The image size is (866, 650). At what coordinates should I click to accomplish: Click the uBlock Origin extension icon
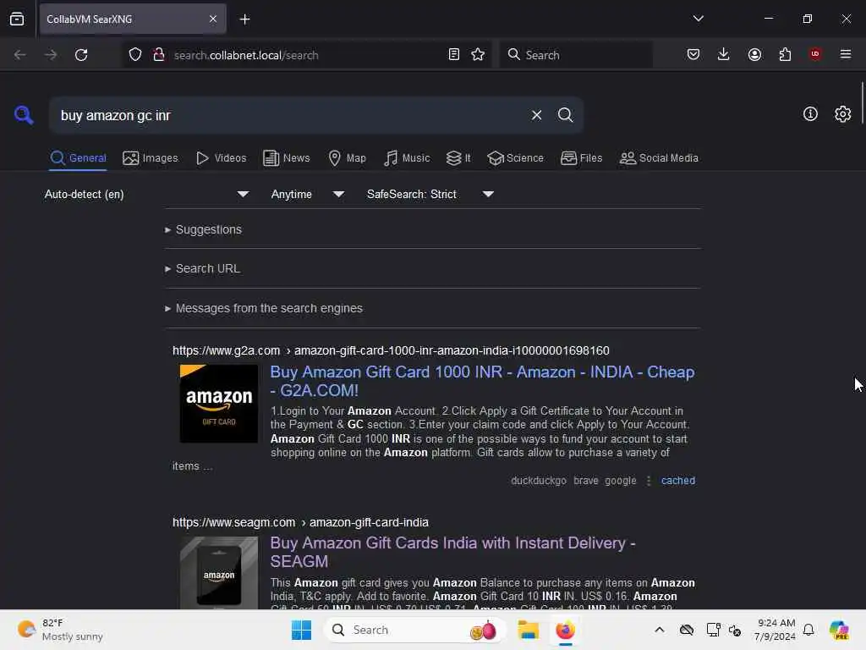[x=815, y=54]
